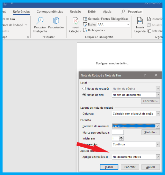Viewport: 165px width, 175px height.
Task: Click the Marca personalizada input field
Action: [x=118, y=132]
